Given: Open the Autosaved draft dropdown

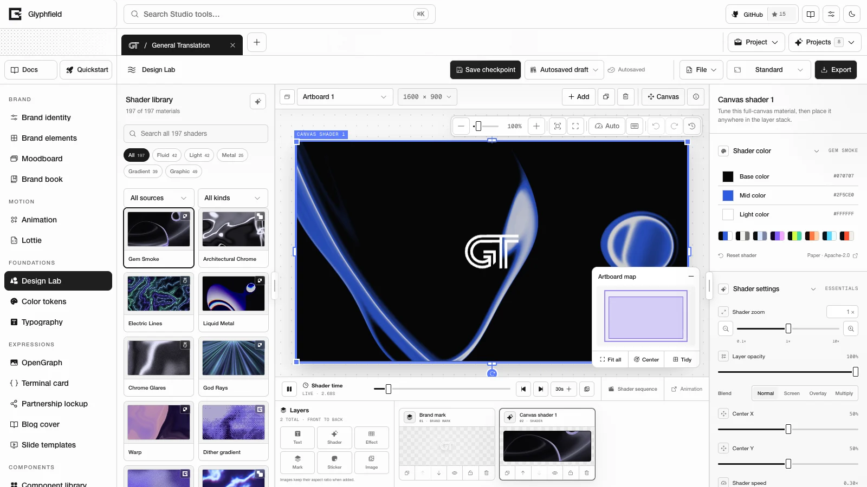Looking at the screenshot, I should (x=564, y=70).
